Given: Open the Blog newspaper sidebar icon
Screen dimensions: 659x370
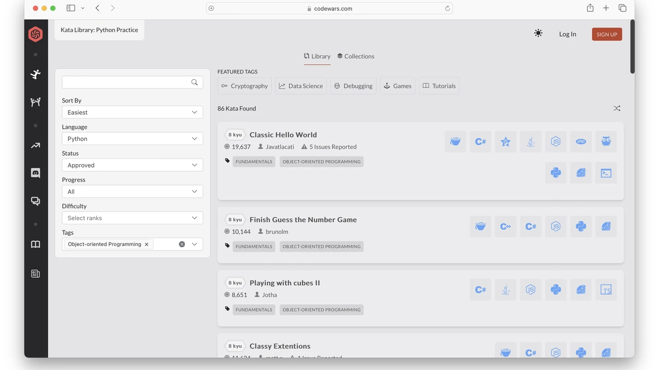Looking at the screenshot, I should (x=36, y=274).
